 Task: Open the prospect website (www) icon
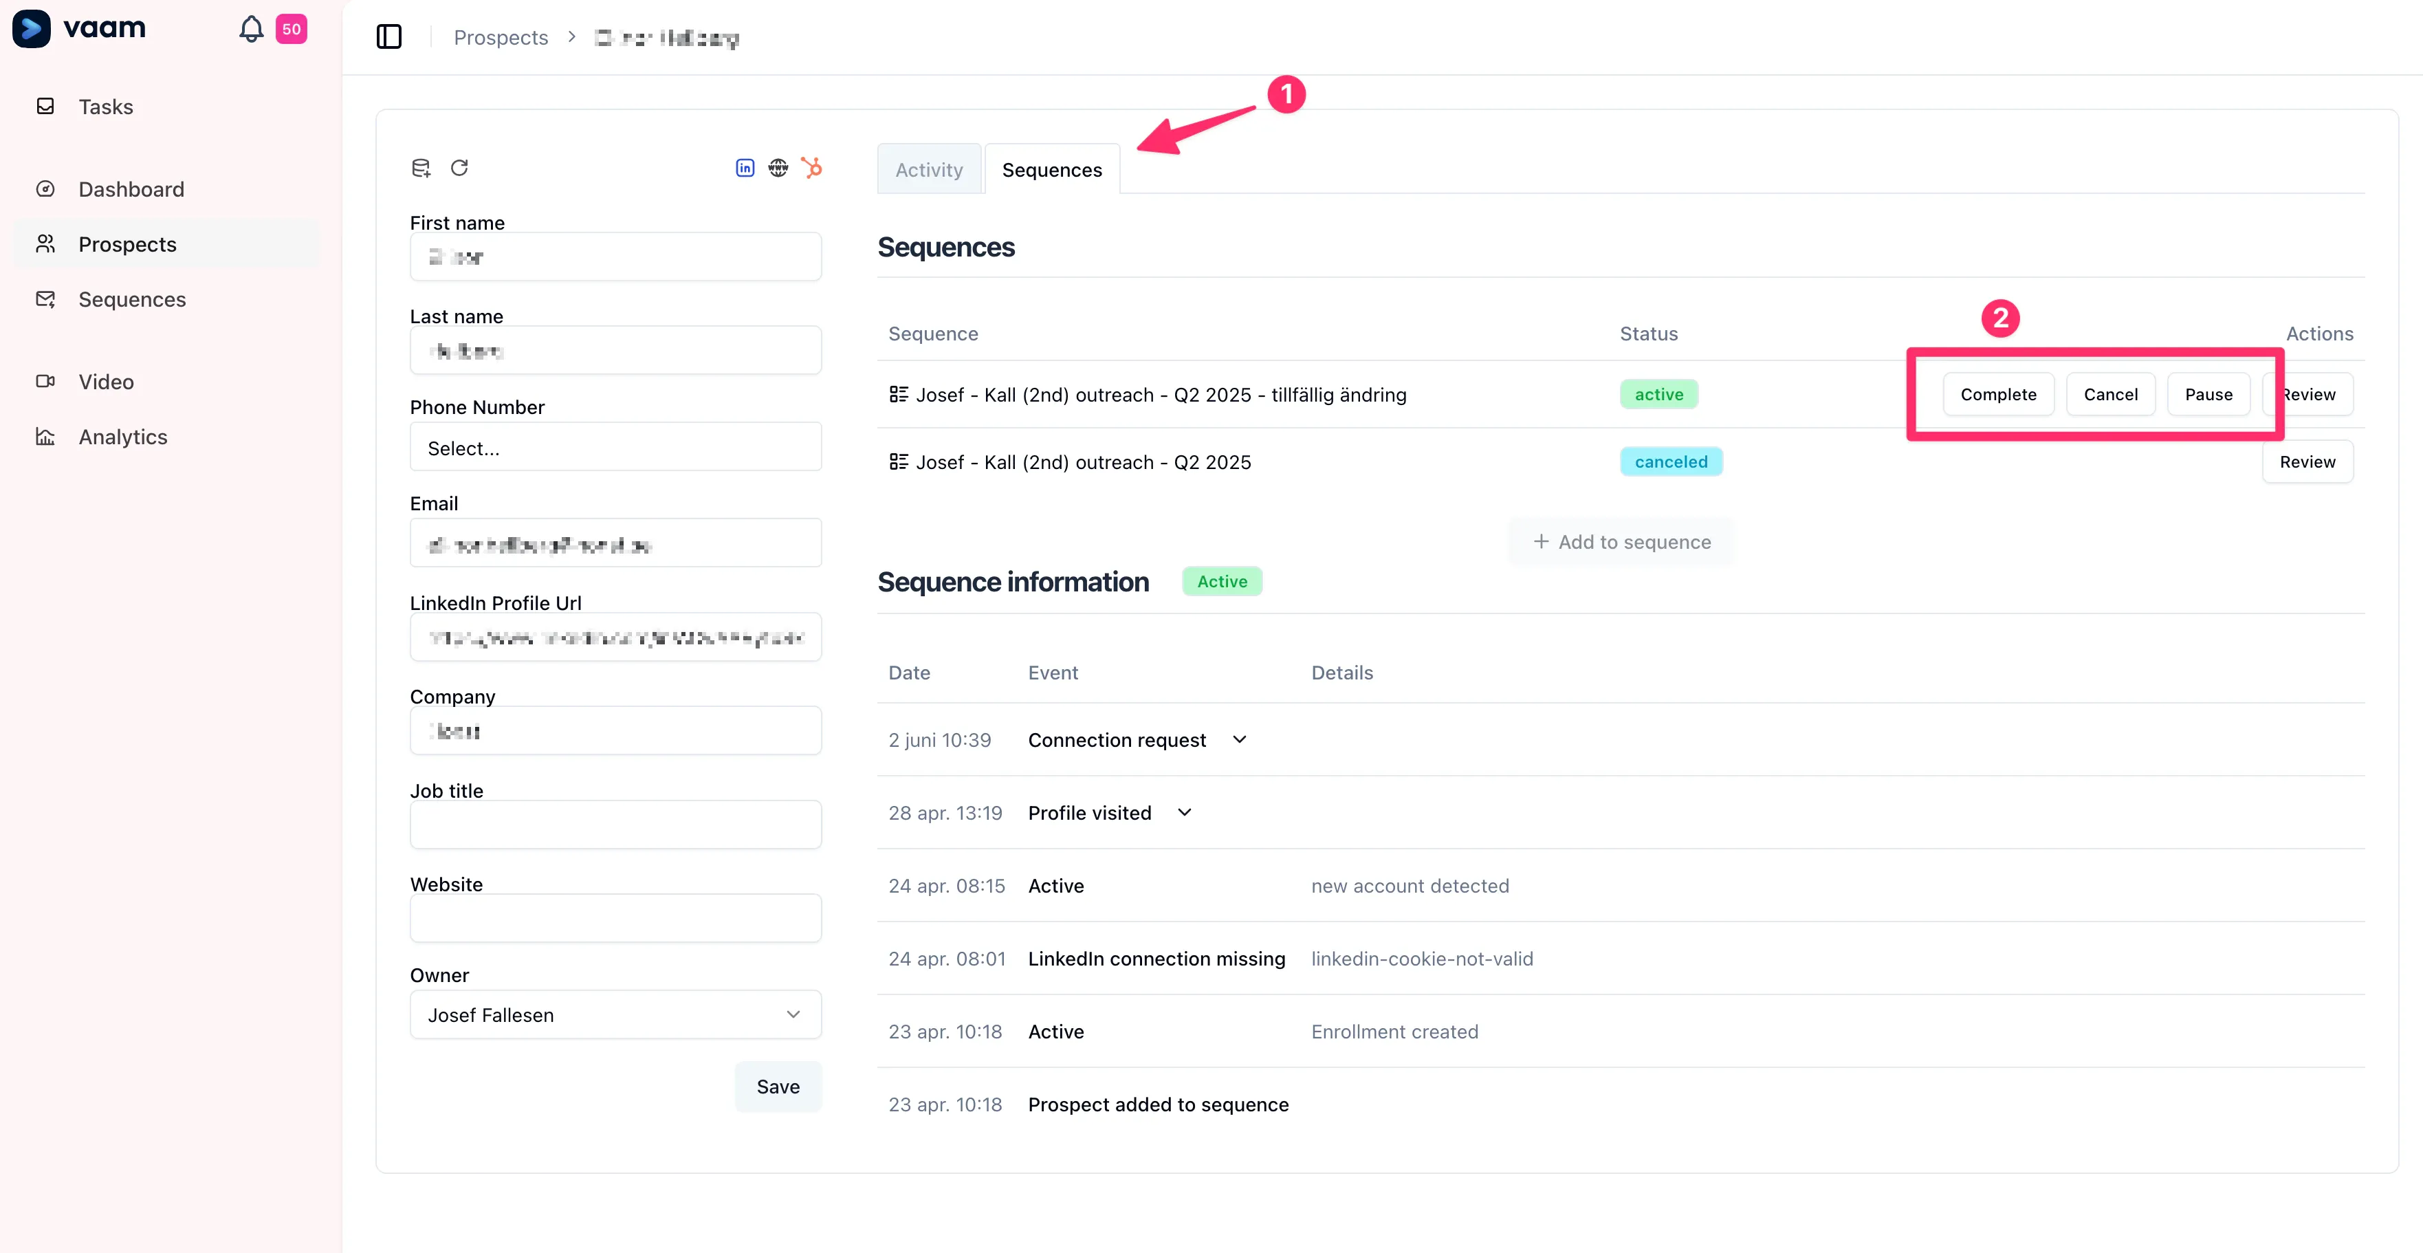(778, 166)
